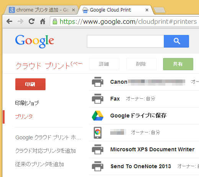Click the Google search tab favicon

[x=12, y=10]
